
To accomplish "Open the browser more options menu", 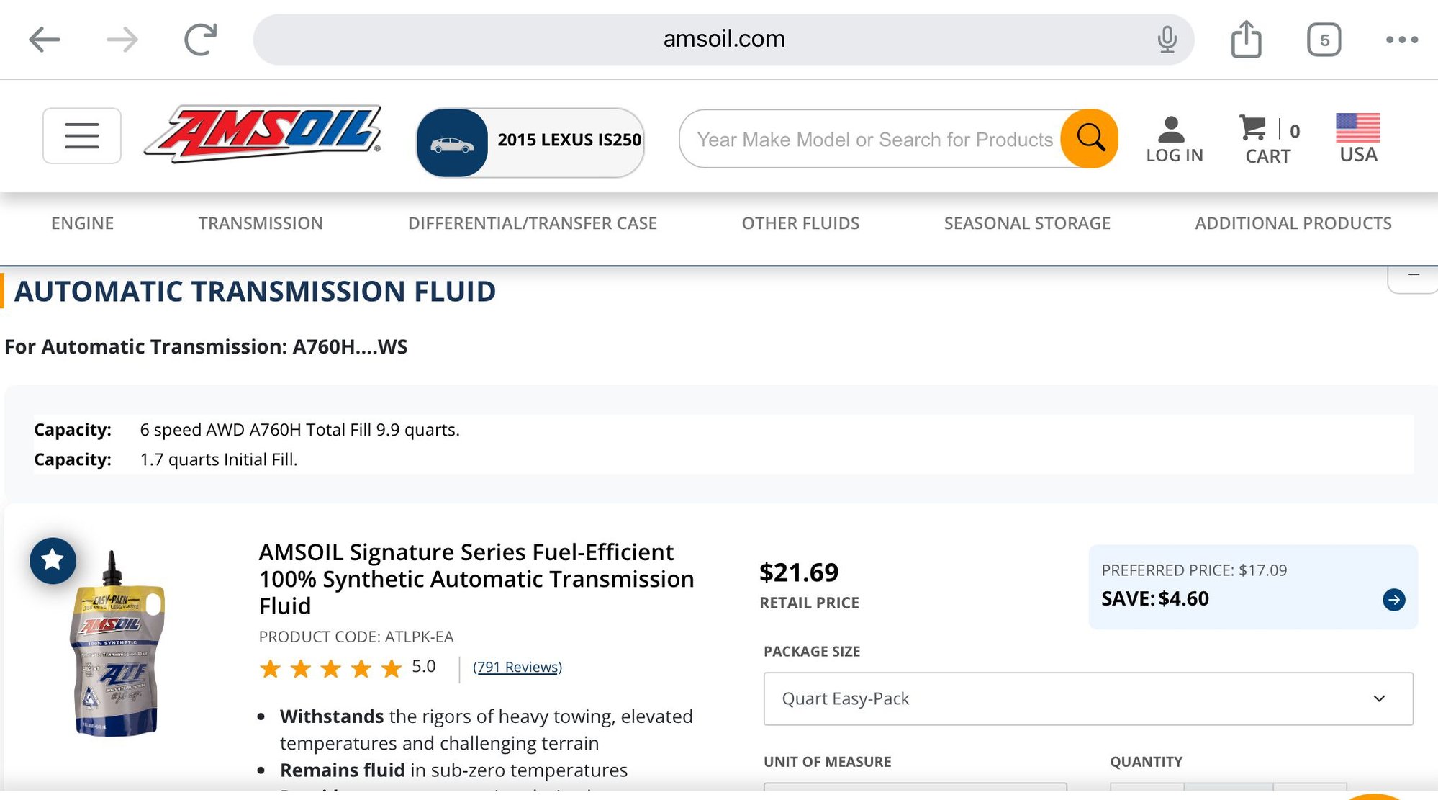I will (1401, 40).
